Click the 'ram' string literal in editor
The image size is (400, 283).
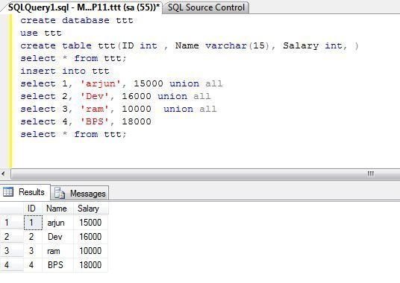pos(94,109)
